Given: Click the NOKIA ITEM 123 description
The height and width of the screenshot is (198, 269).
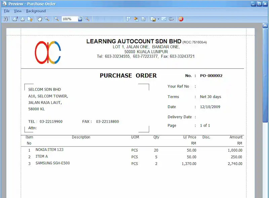Looking at the screenshot, I should point(49,150).
